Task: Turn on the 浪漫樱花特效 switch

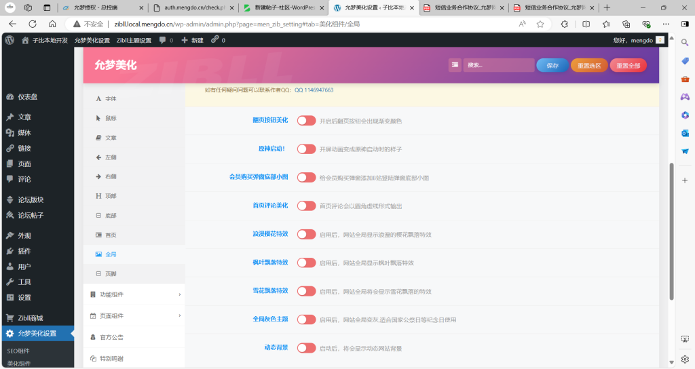Action: pos(306,234)
